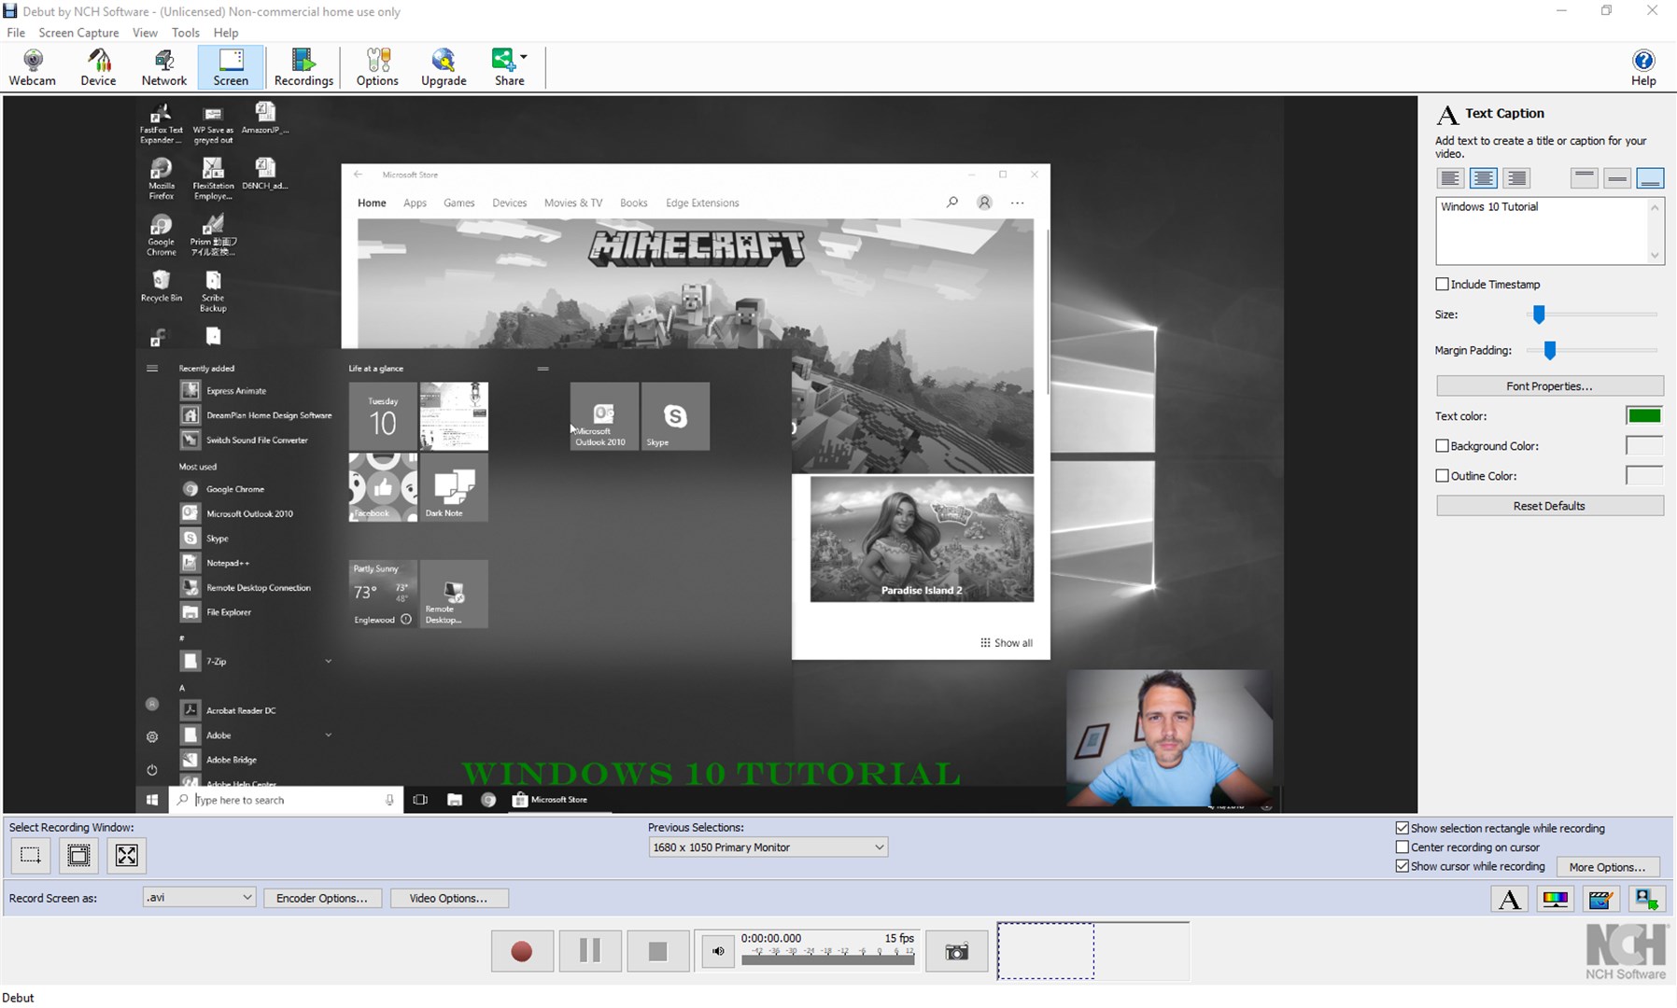Enable the Include Timestamp checkbox
This screenshot has height=1008, width=1677.
pyautogui.click(x=1444, y=284)
